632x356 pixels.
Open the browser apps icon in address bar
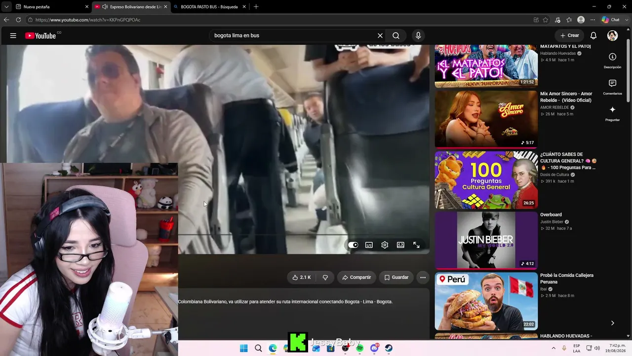[x=536, y=20]
